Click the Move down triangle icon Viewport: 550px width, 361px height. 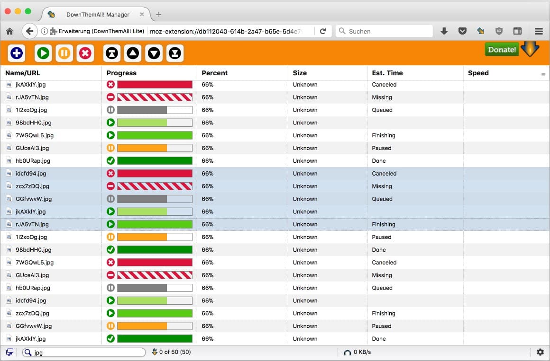pyautogui.click(x=154, y=53)
